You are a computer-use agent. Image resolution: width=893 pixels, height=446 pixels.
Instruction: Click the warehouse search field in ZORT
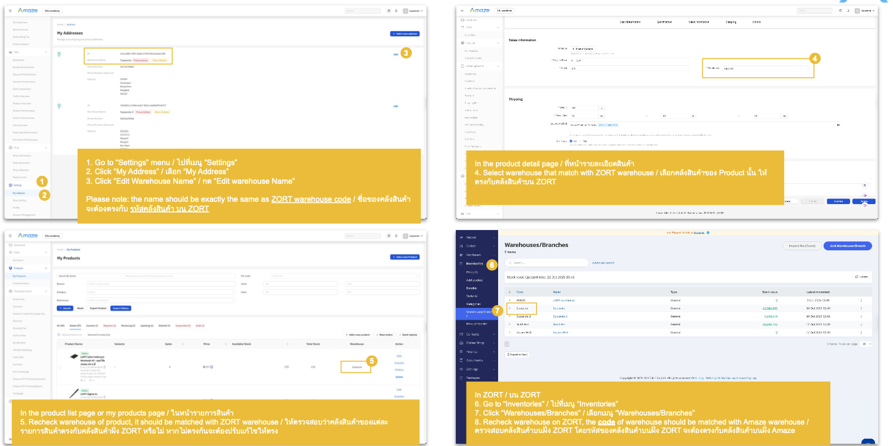pyautogui.click(x=547, y=263)
